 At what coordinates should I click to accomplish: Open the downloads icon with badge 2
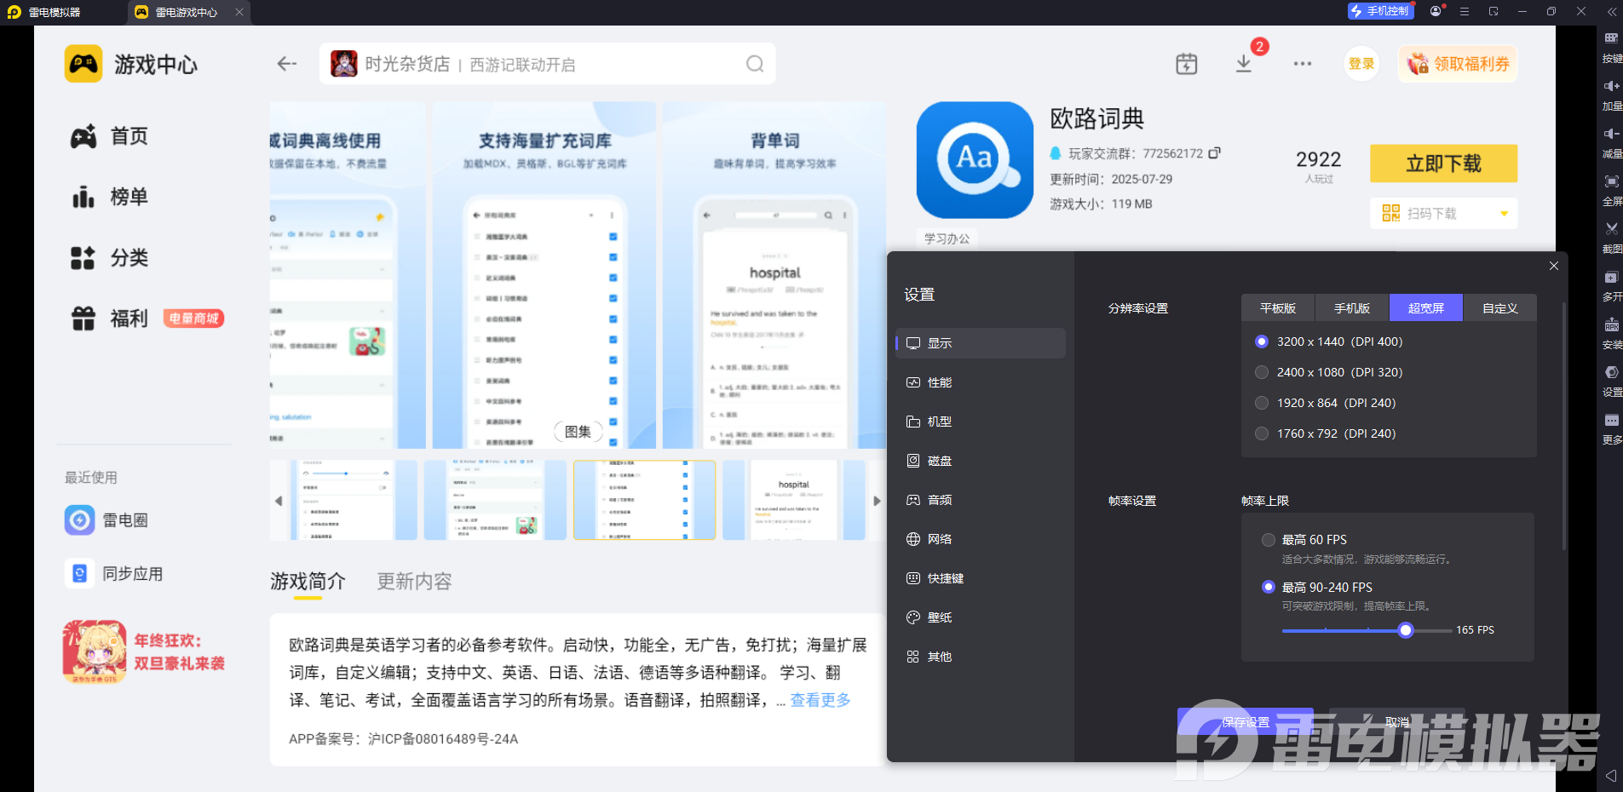(x=1244, y=64)
